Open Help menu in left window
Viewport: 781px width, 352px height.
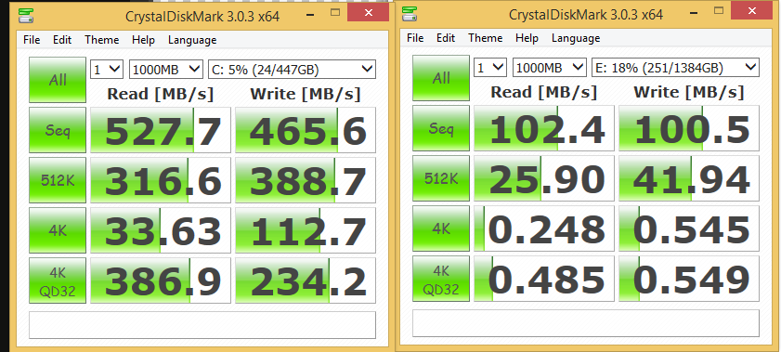tap(143, 40)
